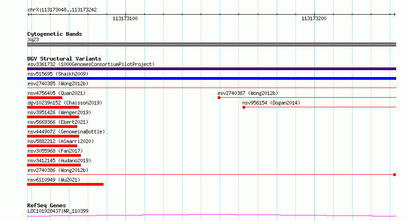Open variant esv2740385 (Wong2012b)
Screen dimensions: 409x221
coord(58,83)
